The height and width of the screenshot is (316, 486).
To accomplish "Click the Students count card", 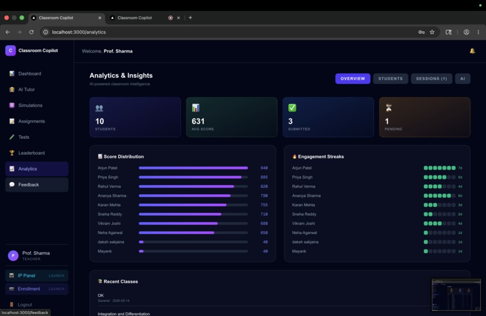I will point(135,117).
